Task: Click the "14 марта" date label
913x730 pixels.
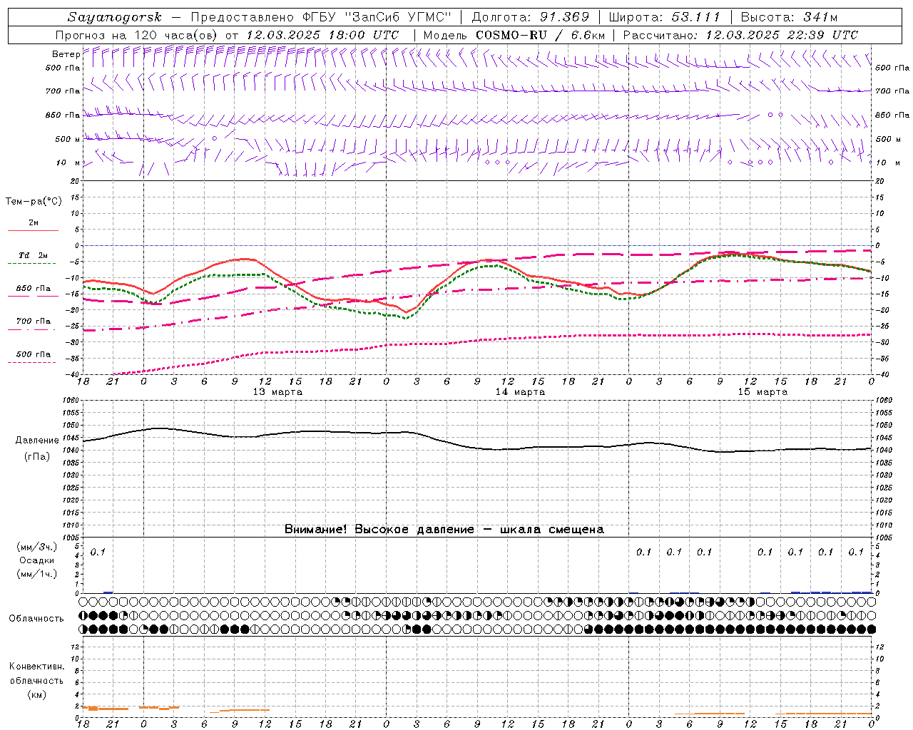Action: coord(520,392)
